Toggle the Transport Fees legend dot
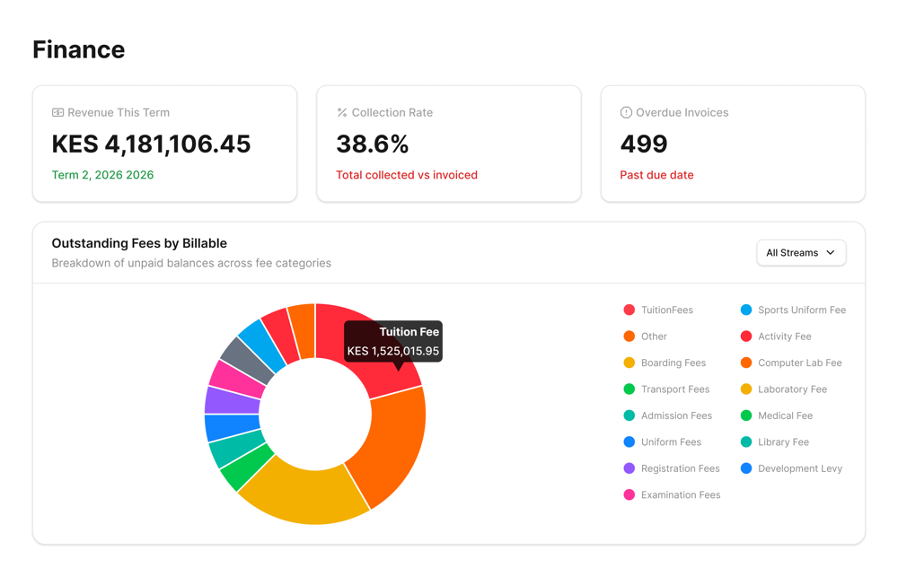 tap(629, 389)
